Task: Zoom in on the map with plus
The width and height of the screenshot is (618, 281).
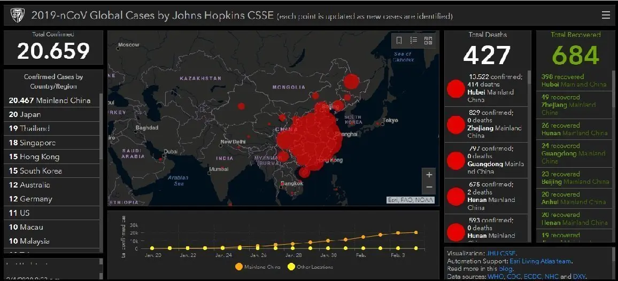Action: click(429, 175)
